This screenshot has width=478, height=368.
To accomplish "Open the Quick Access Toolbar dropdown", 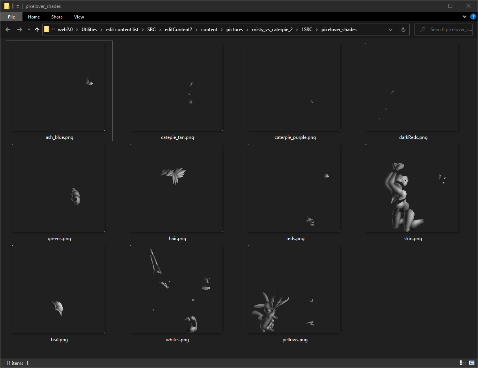I will (18, 6).
